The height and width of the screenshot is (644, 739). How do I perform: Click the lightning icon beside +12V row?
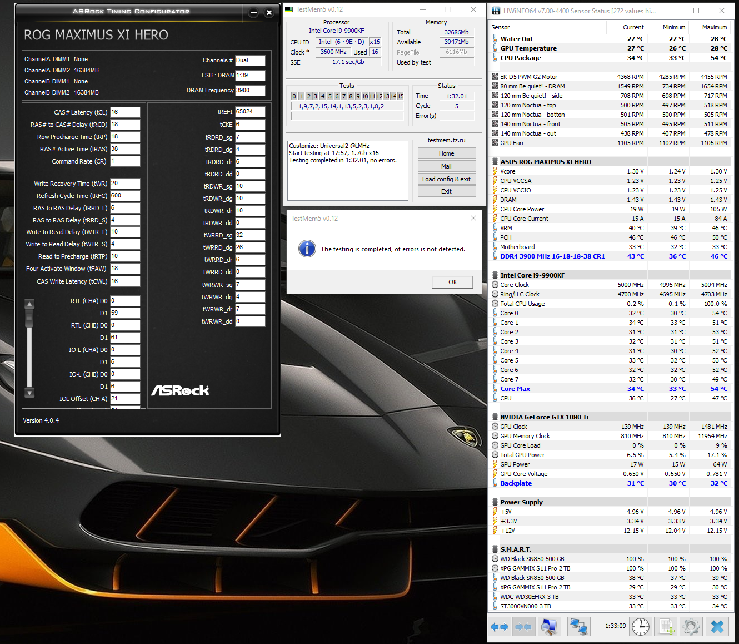495,531
